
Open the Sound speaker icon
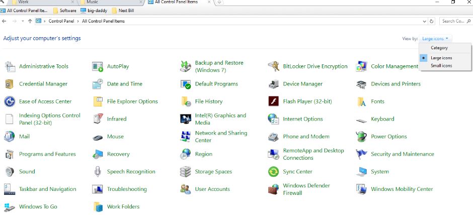pyautogui.click(x=10, y=172)
